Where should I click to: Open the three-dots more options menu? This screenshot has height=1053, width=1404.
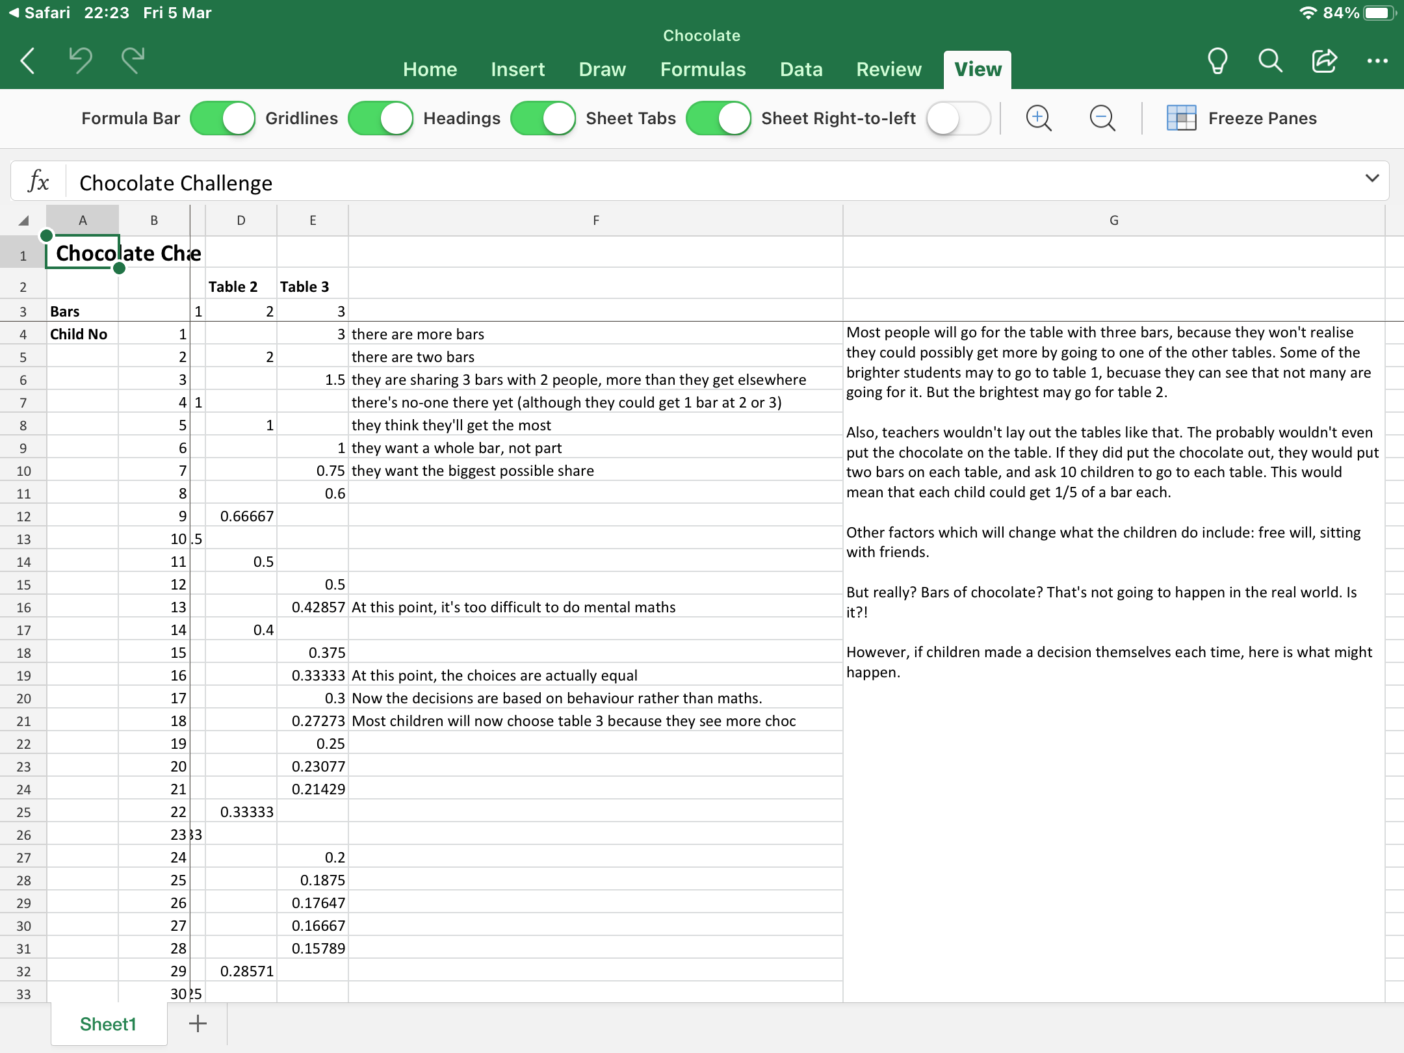pos(1377,61)
